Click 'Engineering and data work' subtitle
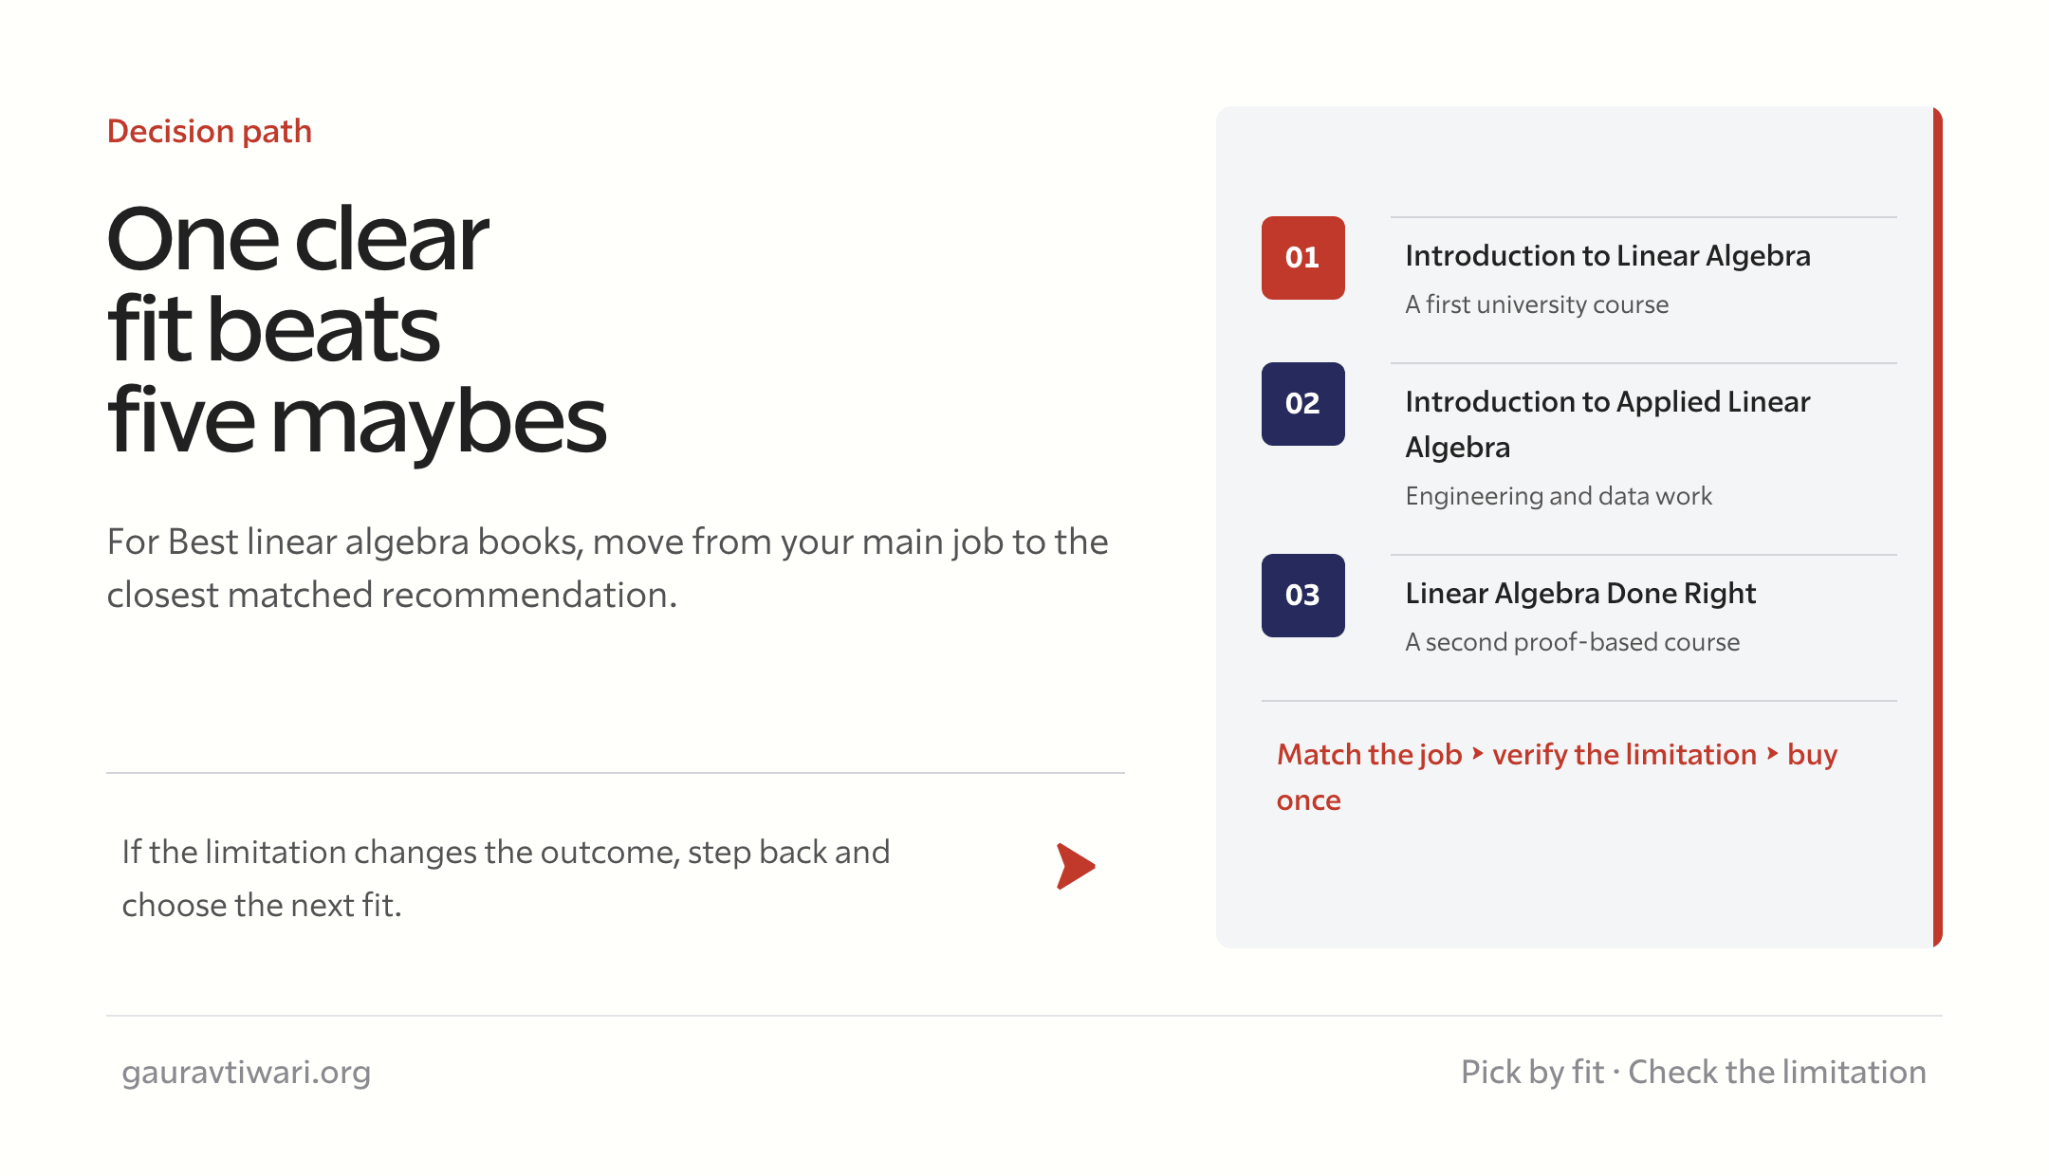The image size is (2049, 1176). point(1559,496)
